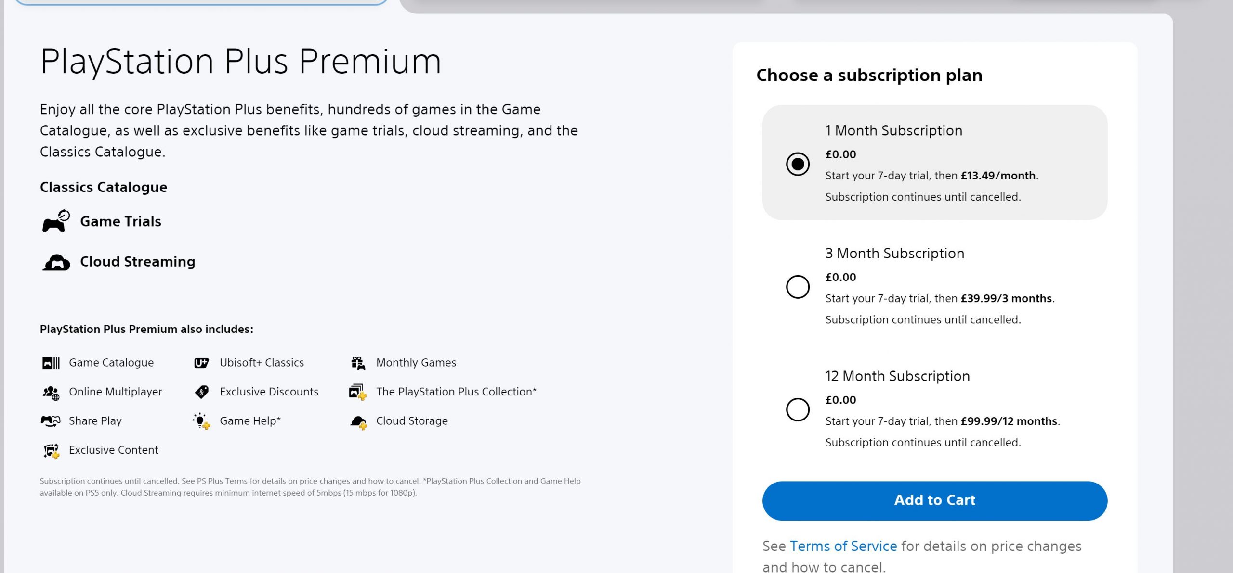Viewport: 1233px width, 573px height.
Task: Click the Game Catalogue icon
Action: click(x=50, y=362)
